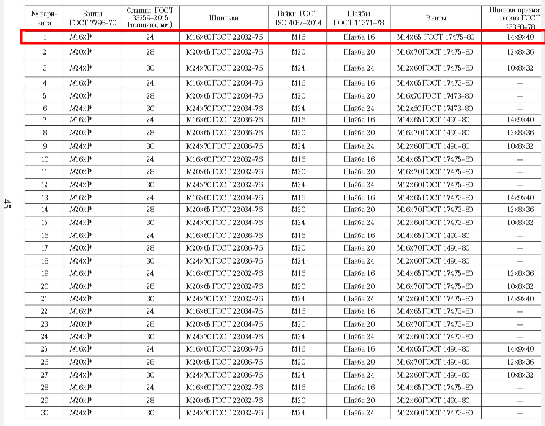This screenshot has height=426, width=545.
Task: Click nut 'М16' in variant 1 row
Action: tap(299, 37)
